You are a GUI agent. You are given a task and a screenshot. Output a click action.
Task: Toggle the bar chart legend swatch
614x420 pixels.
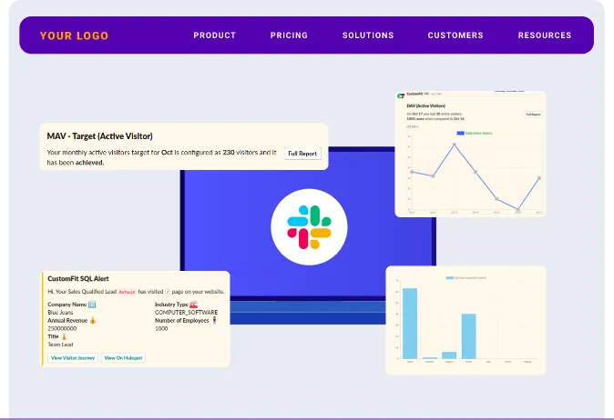point(450,278)
